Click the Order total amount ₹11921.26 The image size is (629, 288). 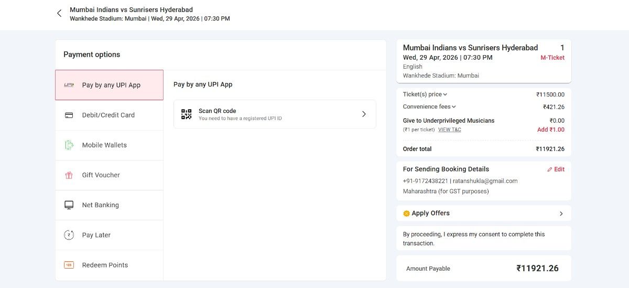(x=550, y=149)
